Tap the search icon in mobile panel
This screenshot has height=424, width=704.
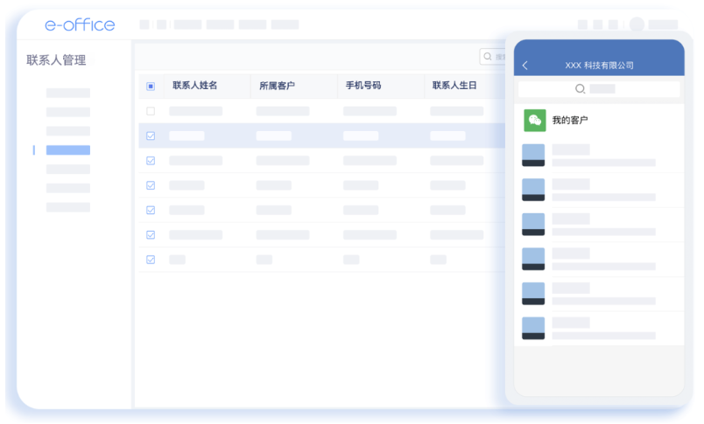(580, 89)
